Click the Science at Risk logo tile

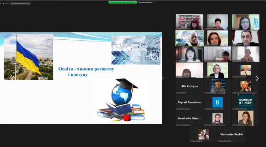(245, 102)
